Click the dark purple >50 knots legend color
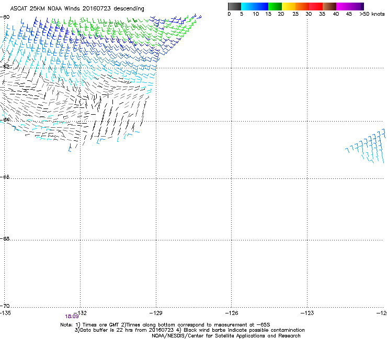This screenshot has width=387, height=339. tap(362, 6)
